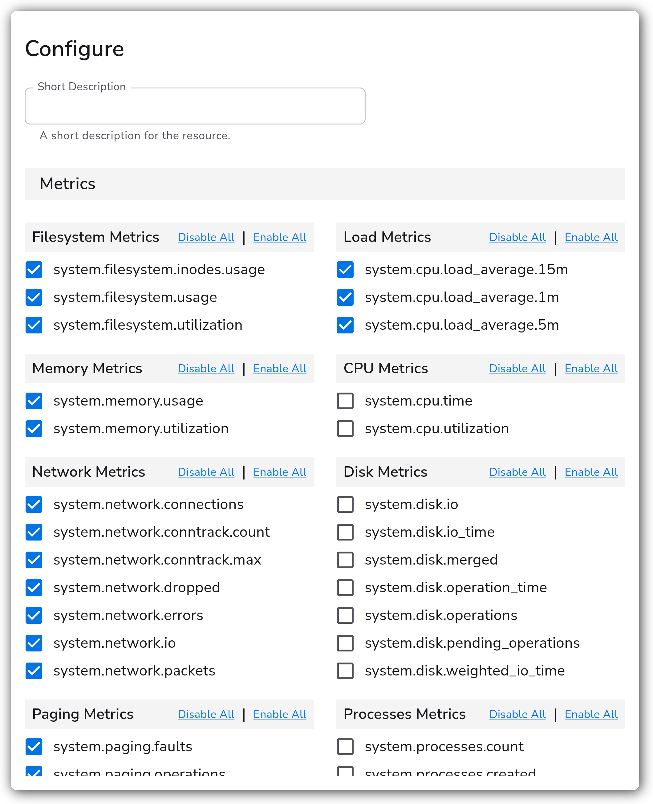This screenshot has height=804, width=653.
Task: Uncheck system.filesystem.inodes.usage checkbox
Action: (34, 270)
